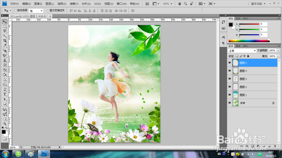Image resolution: width=282 pixels, height=158 pixels.
Task: Select the Path Selection arrow tool
Action: pos(5,99)
